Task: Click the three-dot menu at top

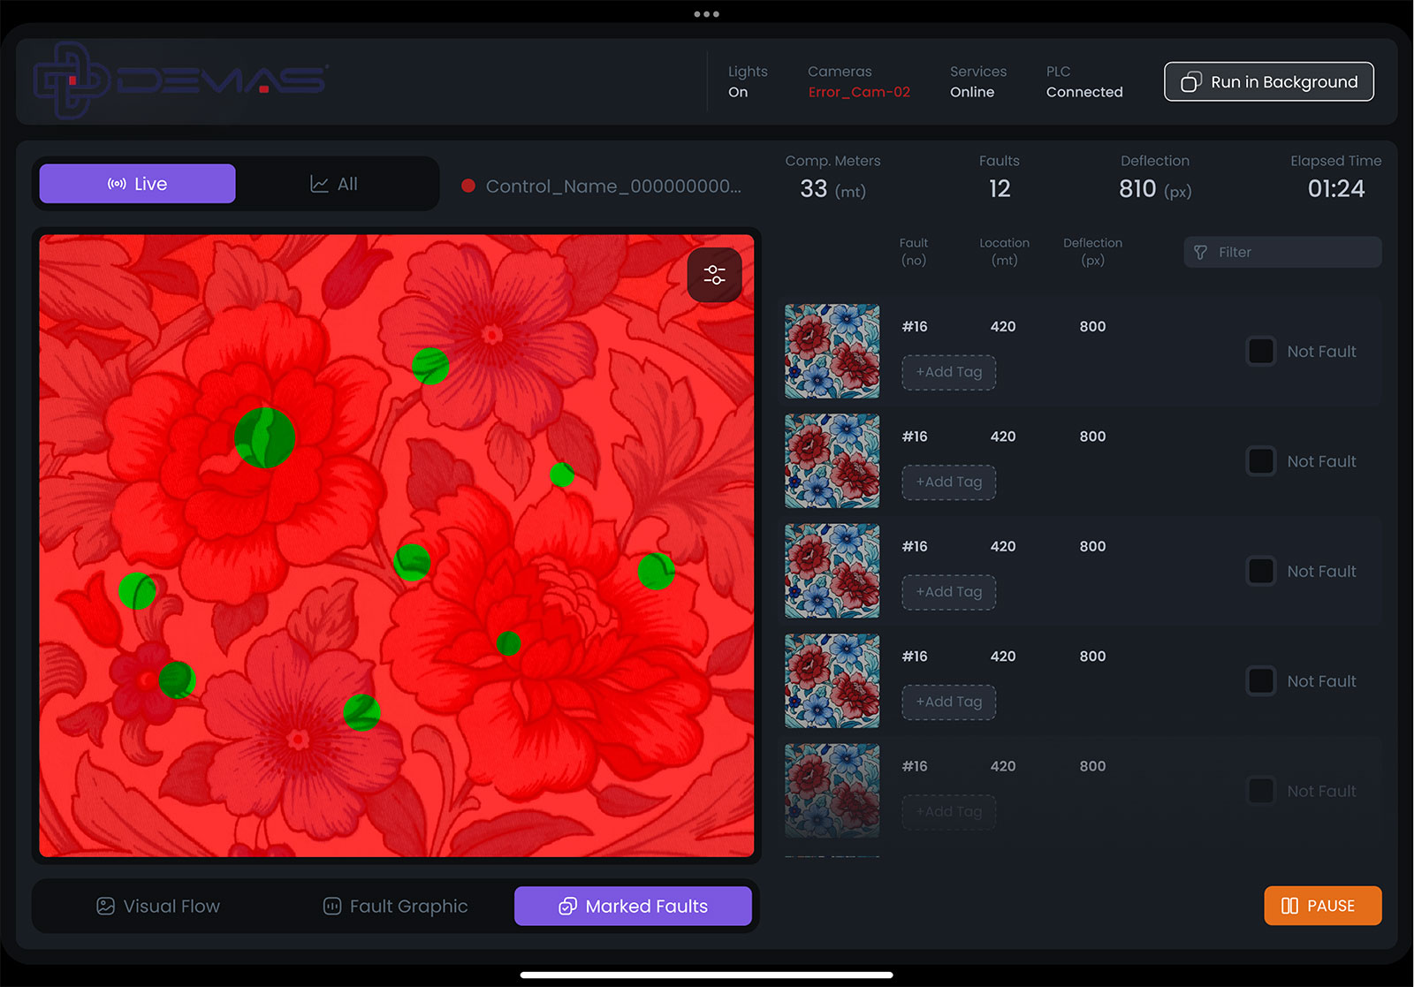Action: 706,14
